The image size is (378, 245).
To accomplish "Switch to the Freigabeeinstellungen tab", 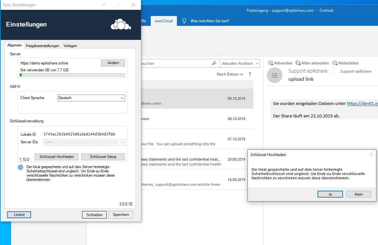I will pos(43,45).
